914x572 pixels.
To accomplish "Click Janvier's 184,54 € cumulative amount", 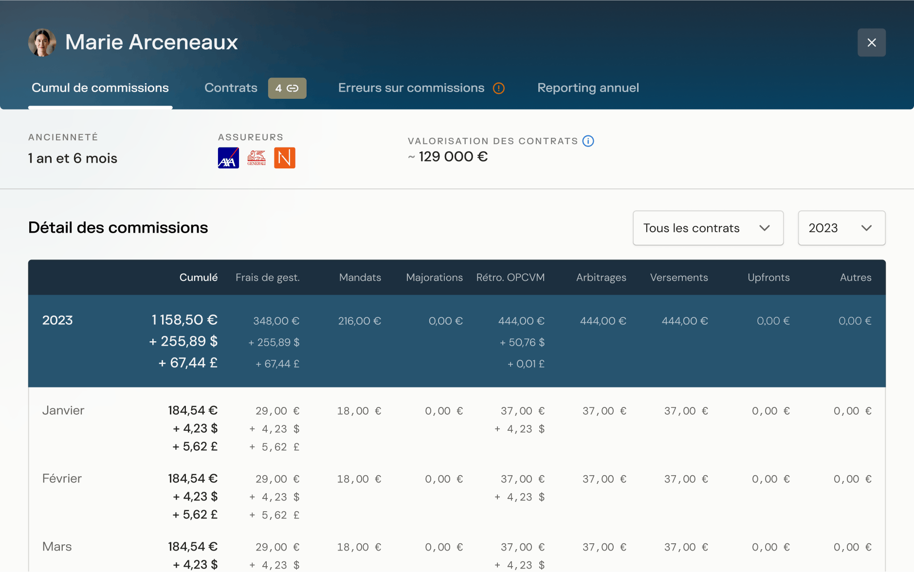I will tap(193, 410).
